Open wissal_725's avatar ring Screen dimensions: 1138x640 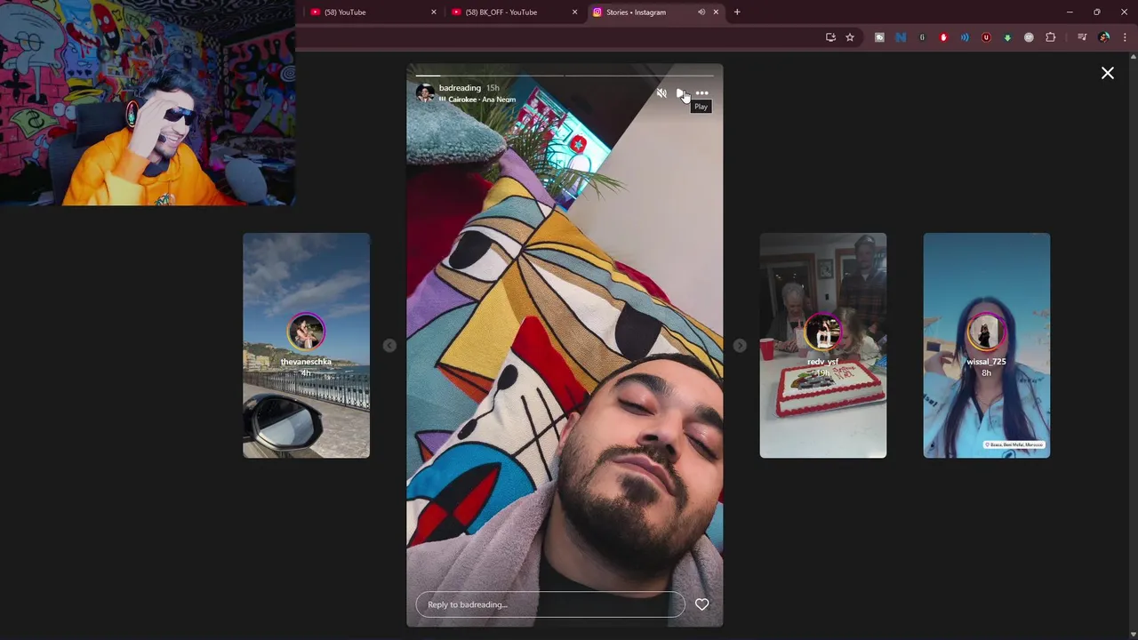986,332
